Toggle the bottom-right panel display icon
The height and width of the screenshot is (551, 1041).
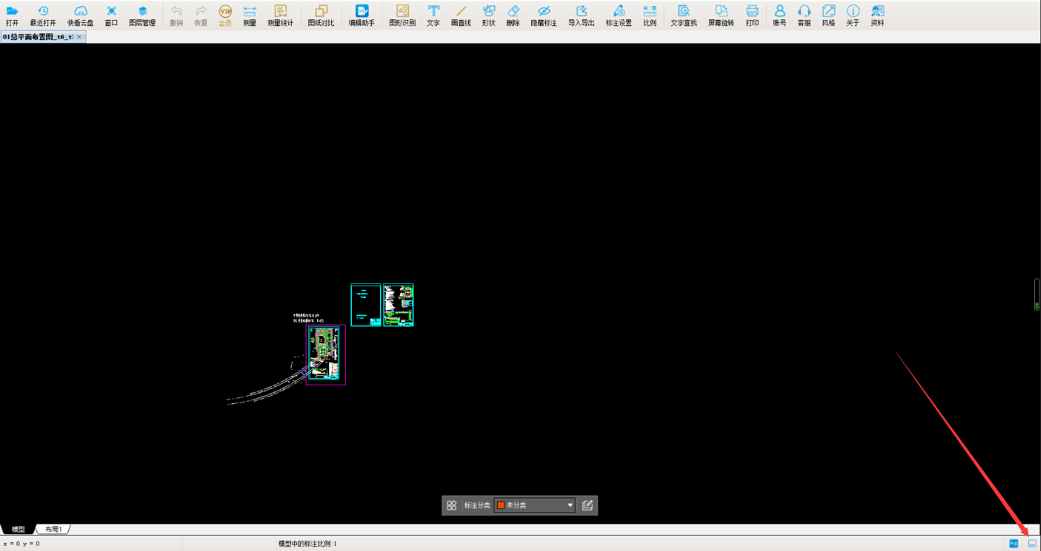(x=1032, y=544)
